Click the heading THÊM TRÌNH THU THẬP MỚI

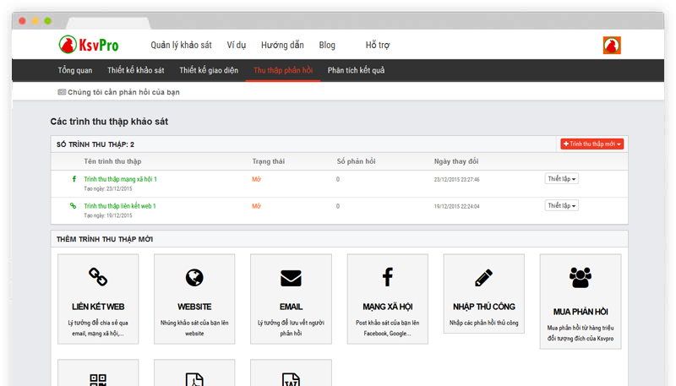coord(104,239)
